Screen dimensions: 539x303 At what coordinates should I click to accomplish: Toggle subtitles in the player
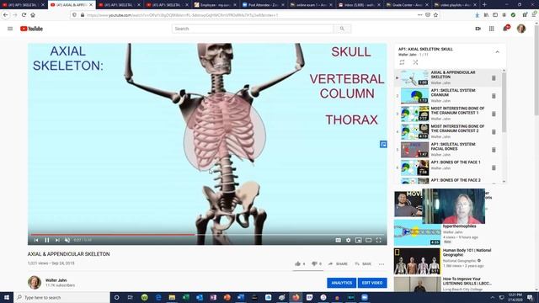point(339,240)
